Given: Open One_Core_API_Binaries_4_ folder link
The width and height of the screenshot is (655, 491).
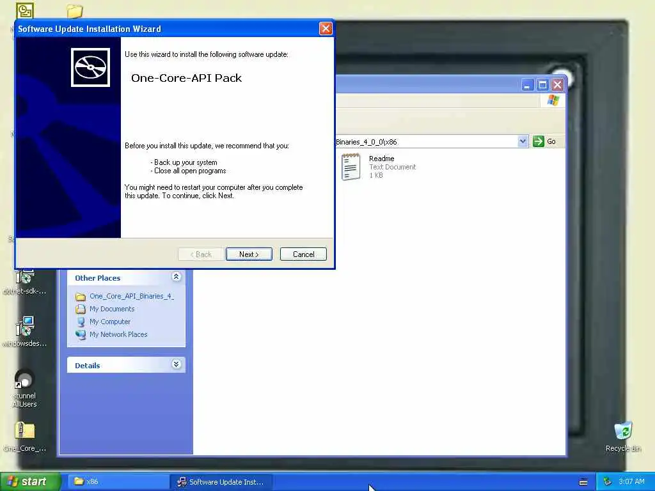Looking at the screenshot, I should 132,296.
